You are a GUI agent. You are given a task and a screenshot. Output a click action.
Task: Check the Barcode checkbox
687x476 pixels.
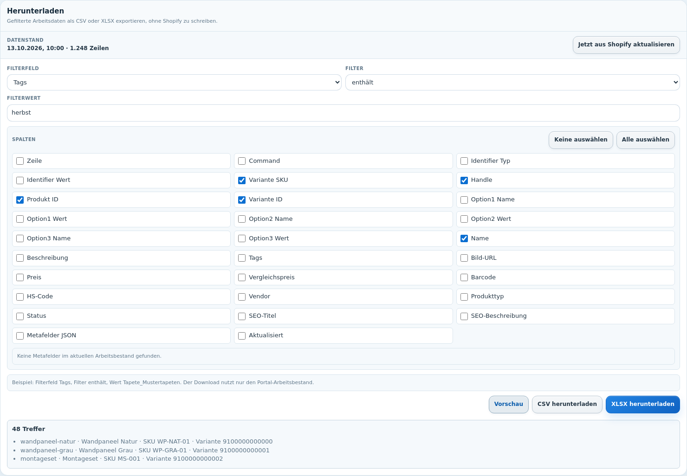[464, 277]
